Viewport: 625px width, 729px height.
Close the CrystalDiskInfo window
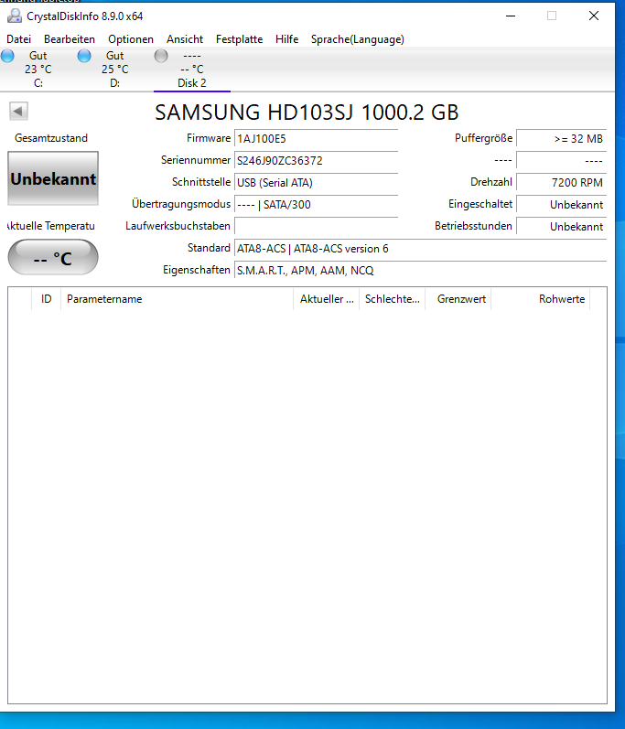pyautogui.click(x=594, y=16)
